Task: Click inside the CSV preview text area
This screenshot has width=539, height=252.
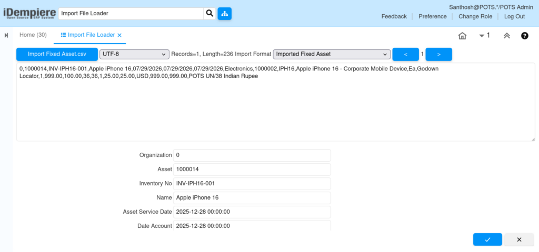Action: pos(276,102)
